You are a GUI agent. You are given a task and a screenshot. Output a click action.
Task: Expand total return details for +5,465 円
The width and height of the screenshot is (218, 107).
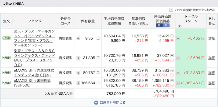[x=178, y=38]
